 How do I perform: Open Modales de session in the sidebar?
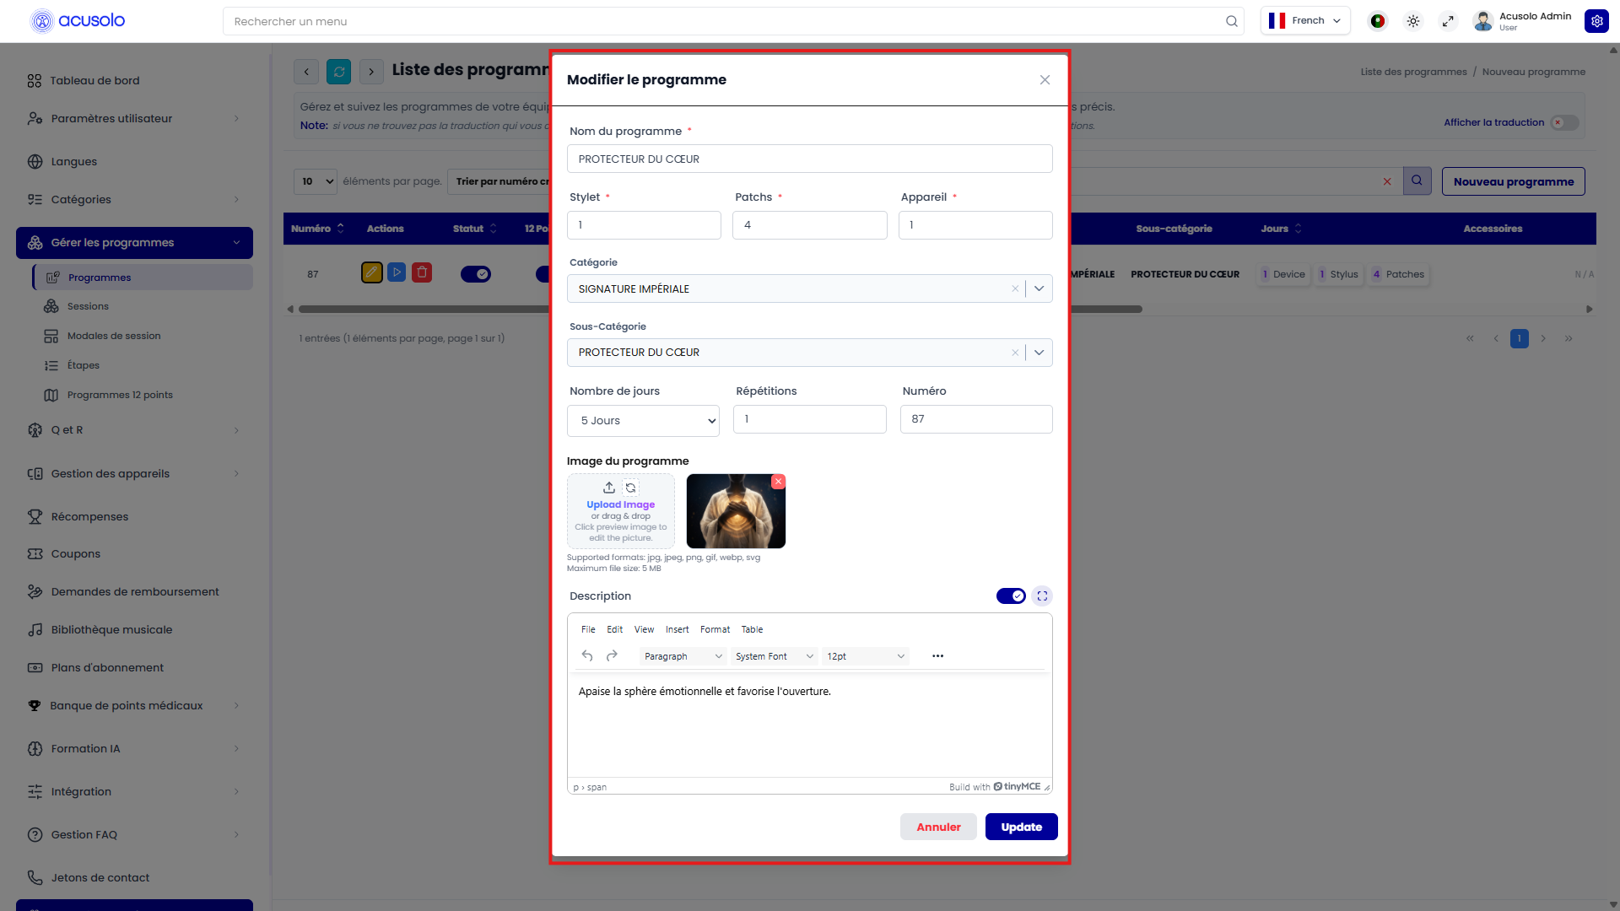114,336
